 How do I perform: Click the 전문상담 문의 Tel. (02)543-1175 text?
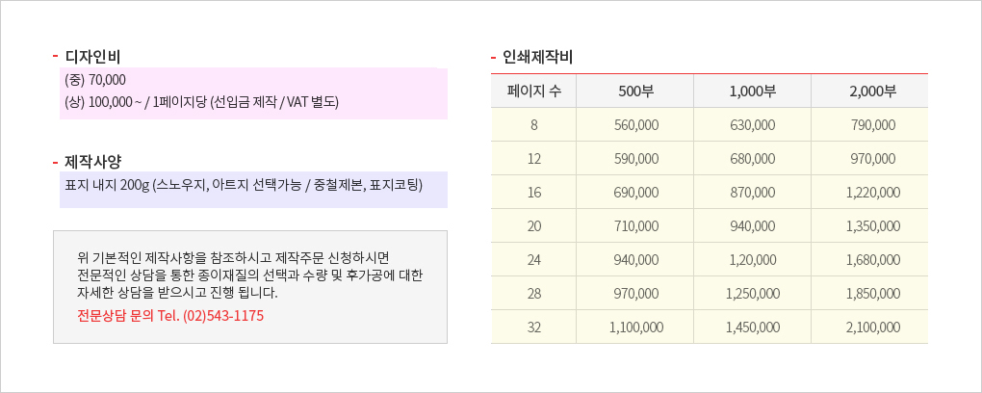click(x=170, y=315)
